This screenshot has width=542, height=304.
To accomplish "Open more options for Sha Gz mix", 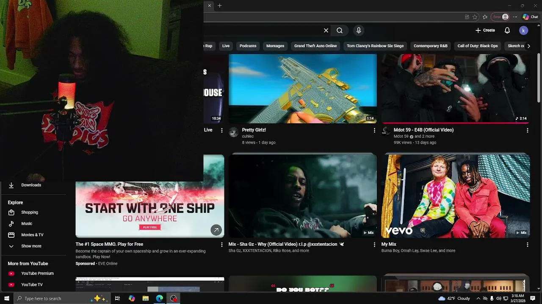I will (374, 244).
